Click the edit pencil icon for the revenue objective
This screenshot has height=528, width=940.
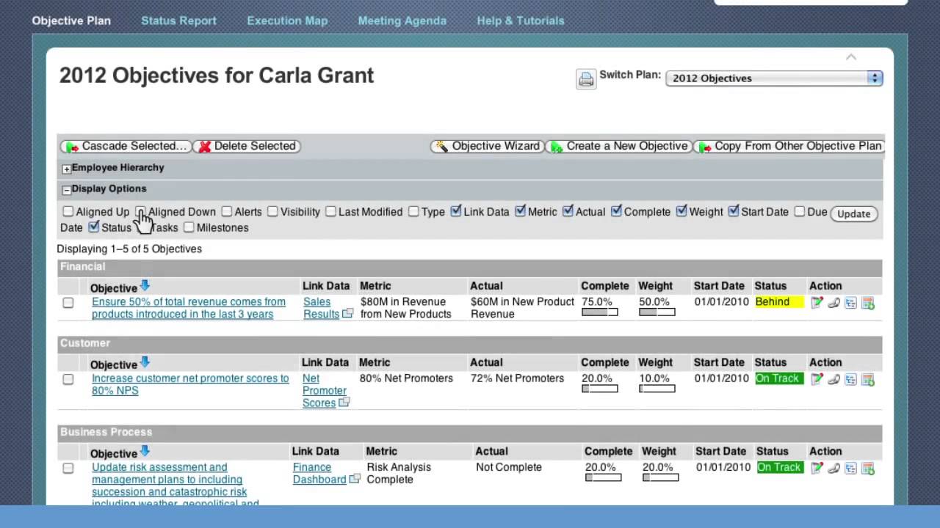[x=817, y=303]
